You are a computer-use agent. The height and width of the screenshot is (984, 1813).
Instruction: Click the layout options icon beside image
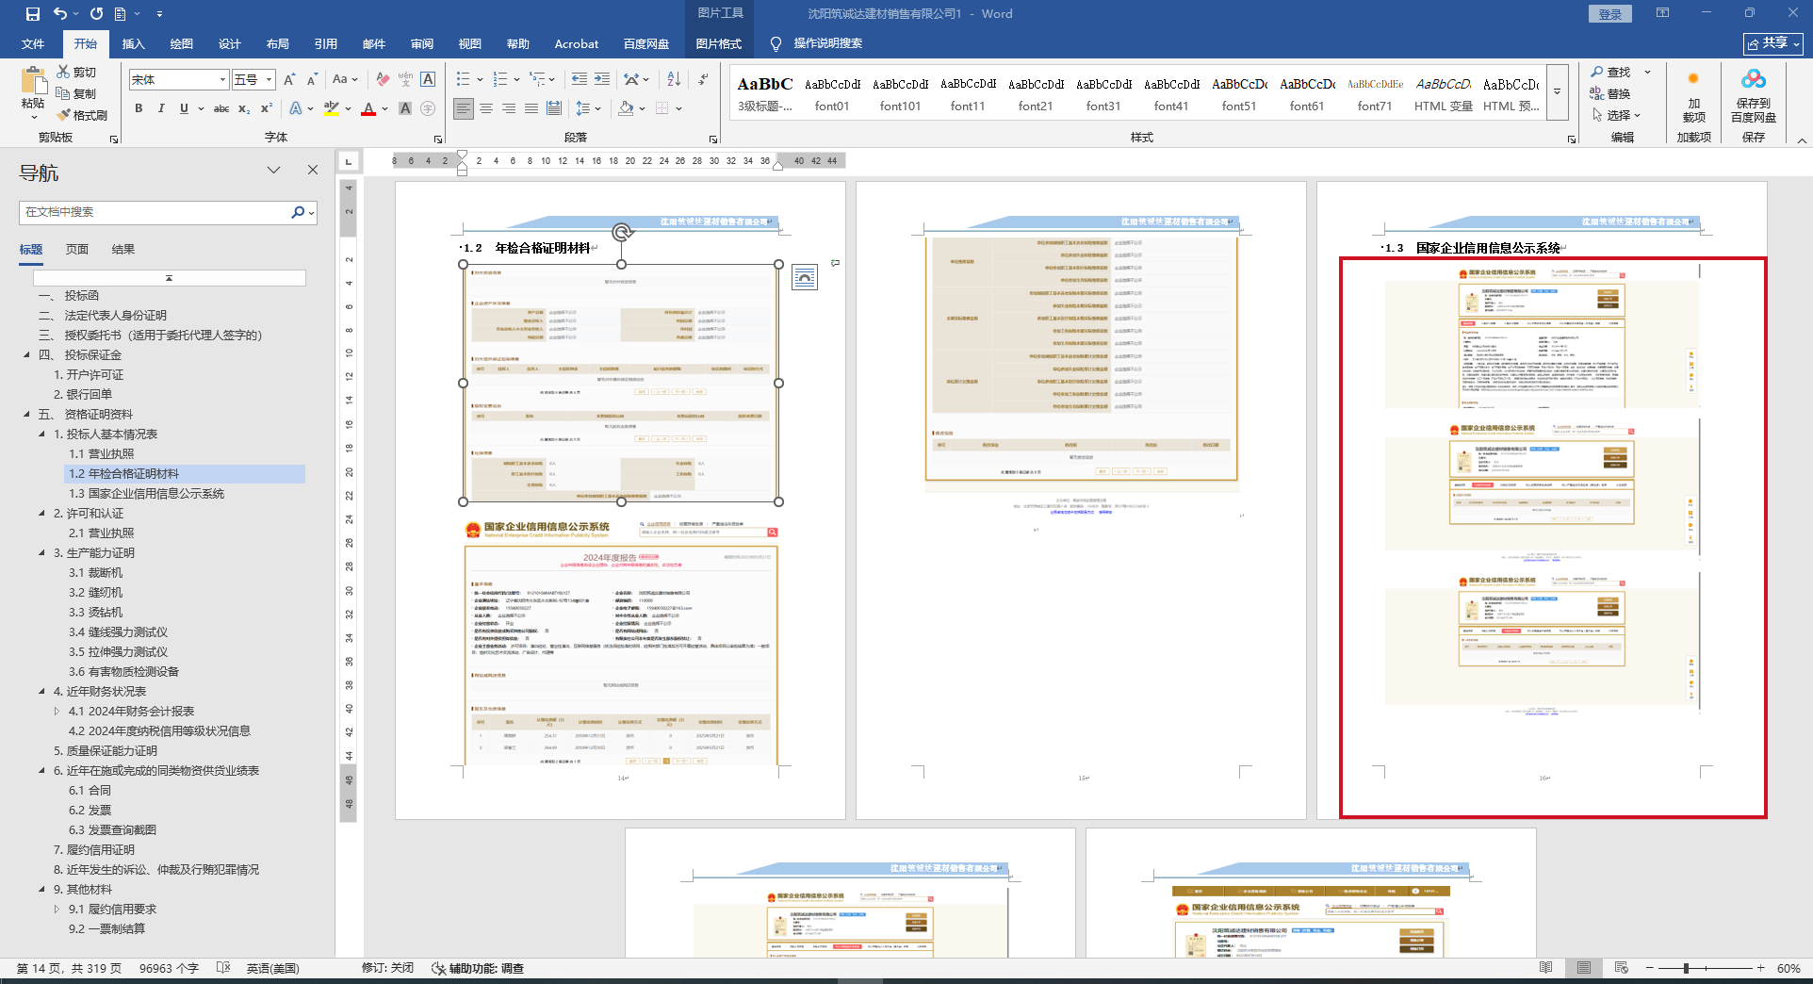coord(805,277)
